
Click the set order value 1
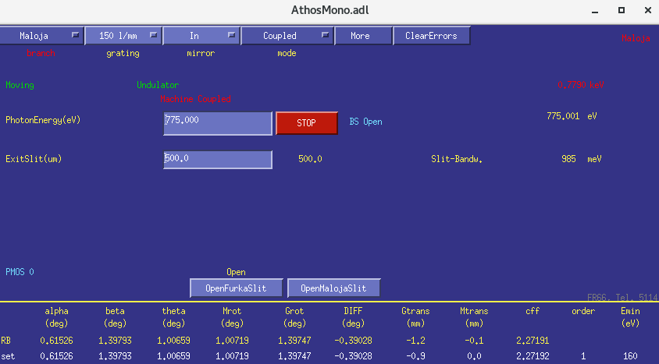click(x=583, y=356)
